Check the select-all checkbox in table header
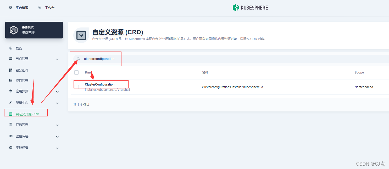The height and width of the screenshot is (169, 389). coord(76,72)
